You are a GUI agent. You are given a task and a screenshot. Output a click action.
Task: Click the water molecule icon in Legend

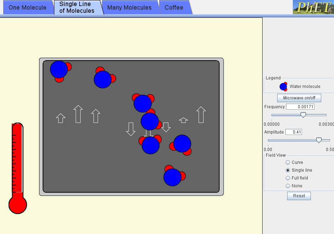[x=283, y=87]
